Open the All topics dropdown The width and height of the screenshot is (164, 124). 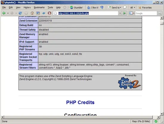click(133, 7)
